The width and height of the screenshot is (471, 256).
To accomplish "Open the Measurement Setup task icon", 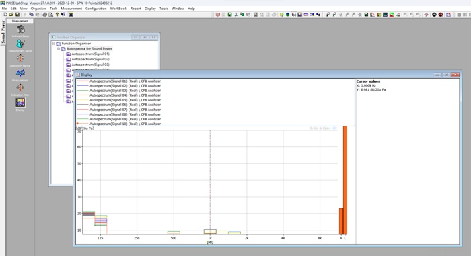I will click(x=20, y=44).
